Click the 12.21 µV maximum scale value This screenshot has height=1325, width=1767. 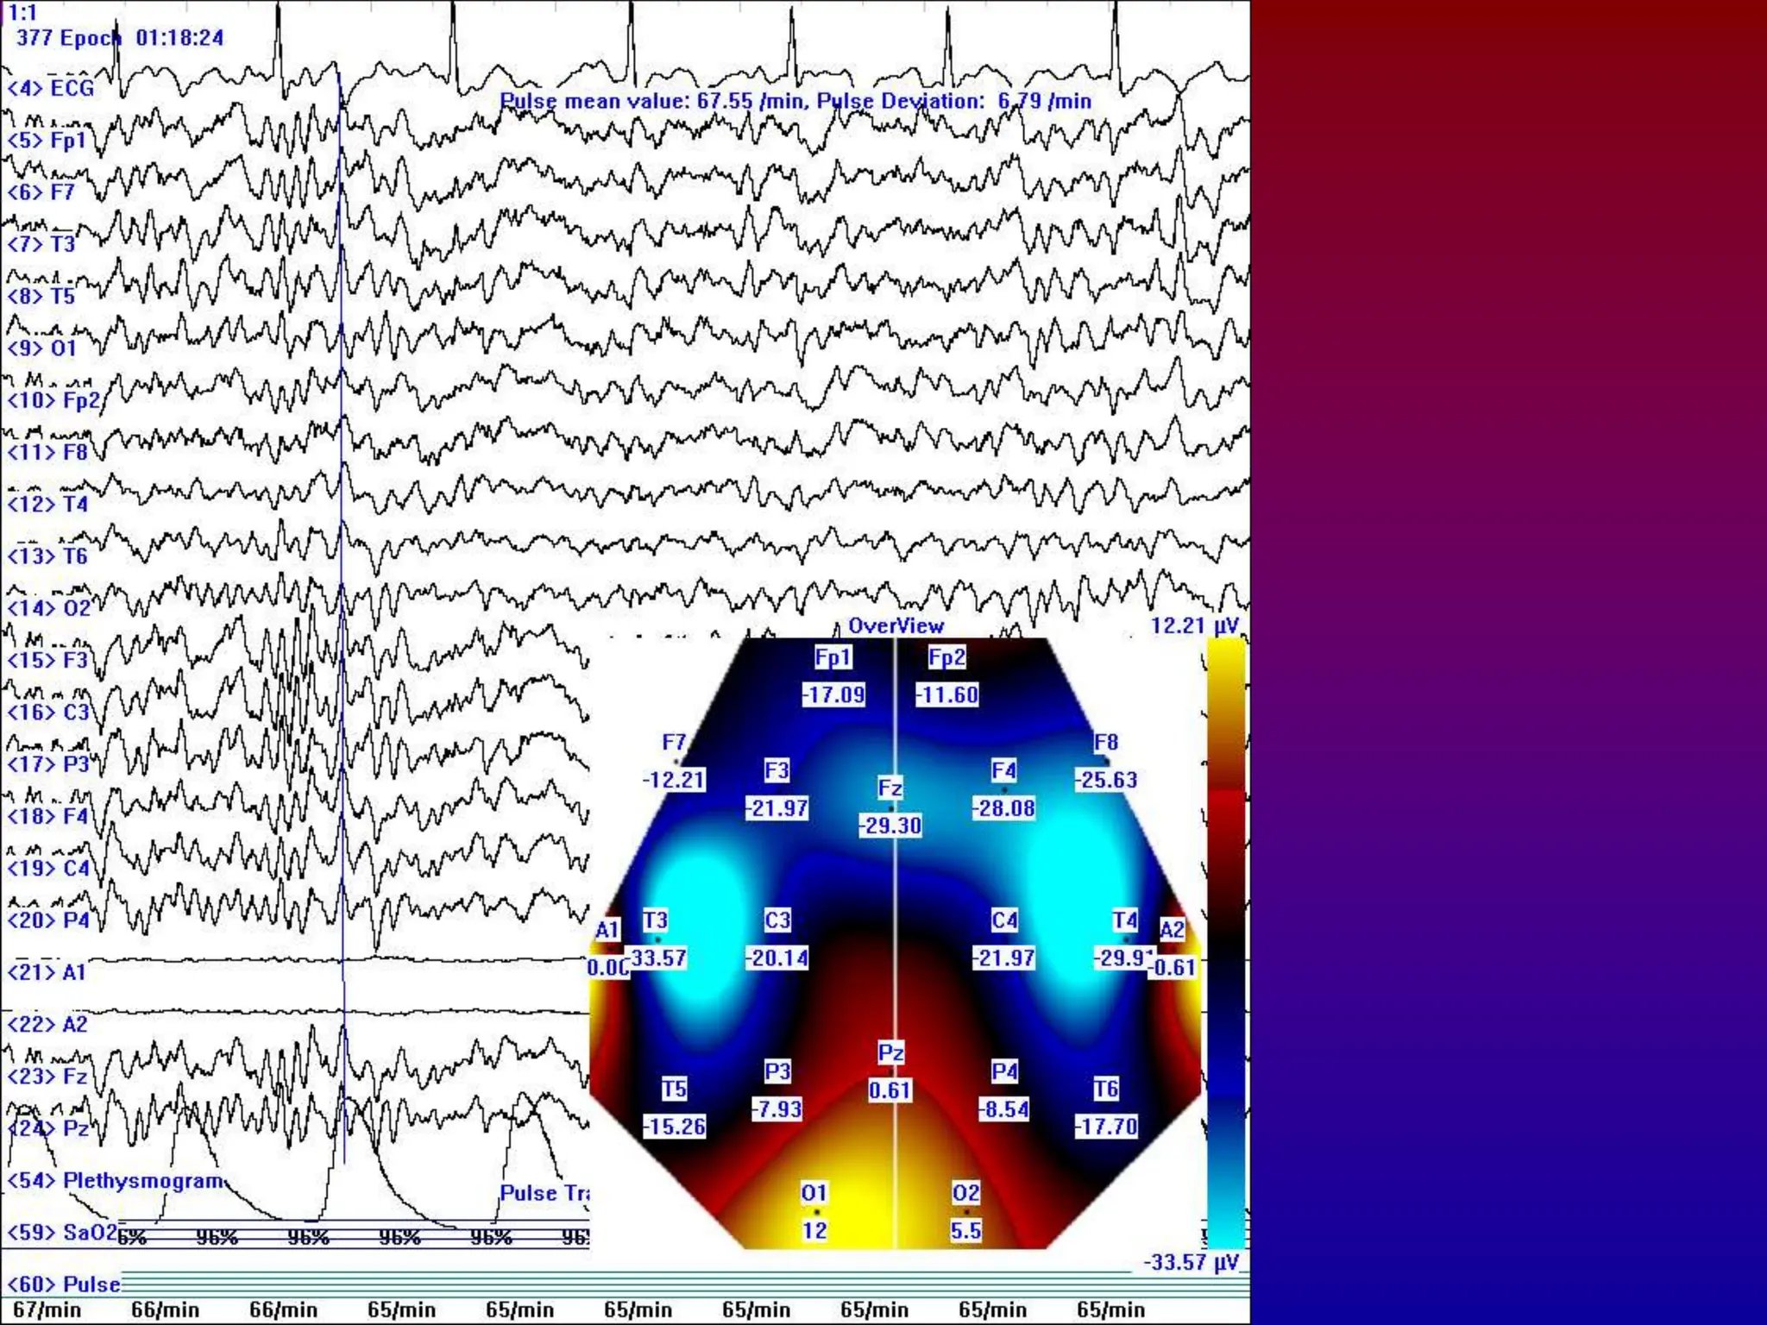tap(1195, 625)
